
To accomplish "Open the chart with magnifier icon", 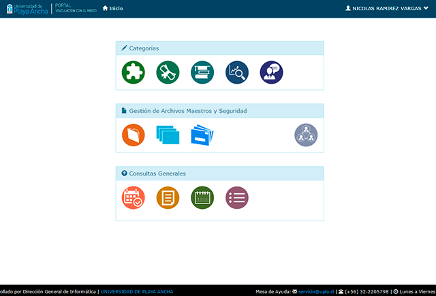I will pos(237,73).
